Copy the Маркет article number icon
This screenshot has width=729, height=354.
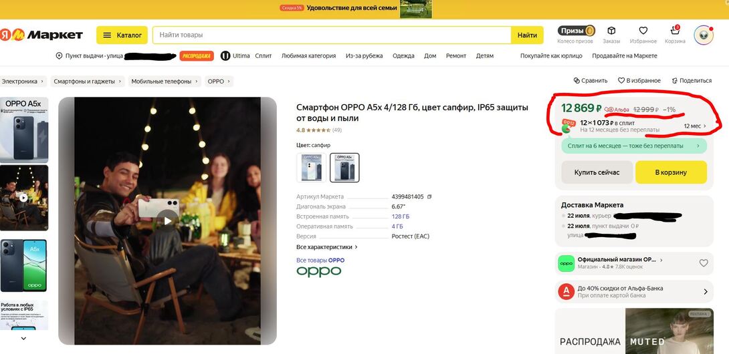pos(429,197)
